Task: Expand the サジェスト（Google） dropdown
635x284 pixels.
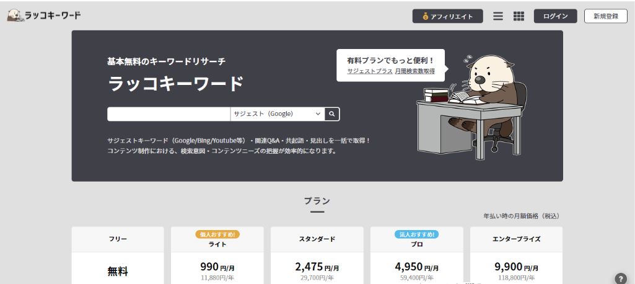Action: (278, 114)
